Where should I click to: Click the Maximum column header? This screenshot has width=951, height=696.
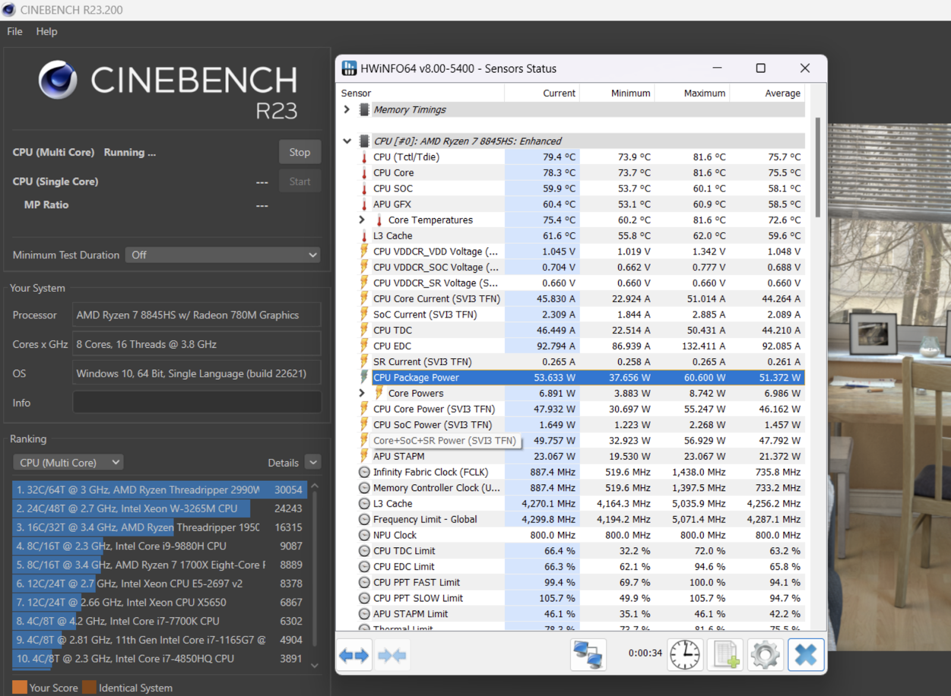692,93
